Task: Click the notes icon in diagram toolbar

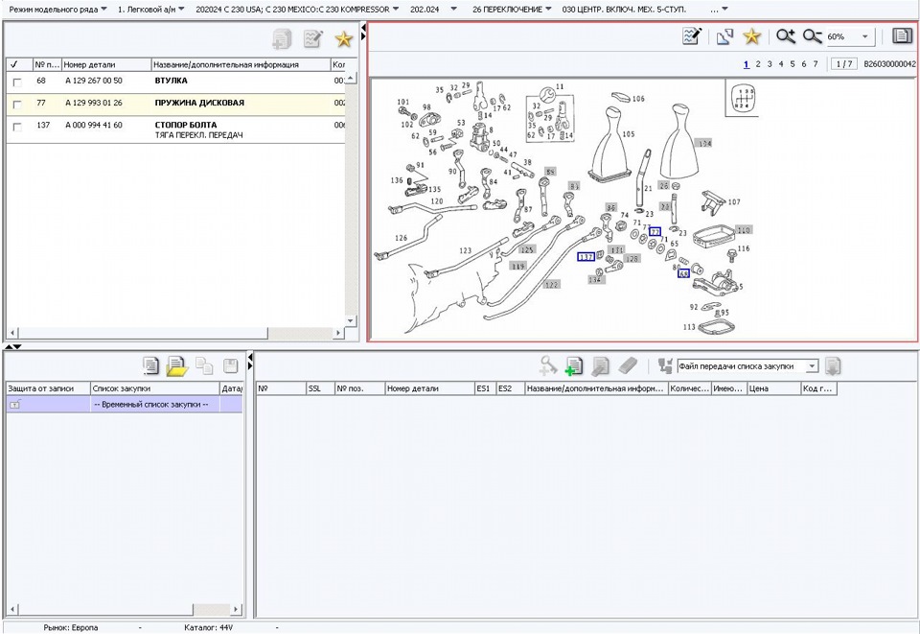Action: tap(692, 36)
